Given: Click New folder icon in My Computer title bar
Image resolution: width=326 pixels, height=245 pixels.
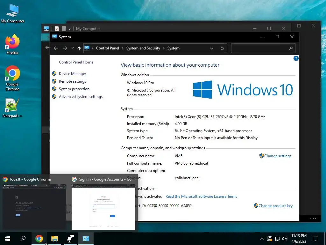Looking at the screenshot, I should 64,28.
